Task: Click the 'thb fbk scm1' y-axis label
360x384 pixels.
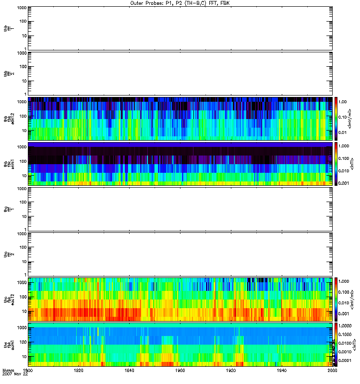Action: tap(9, 164)
